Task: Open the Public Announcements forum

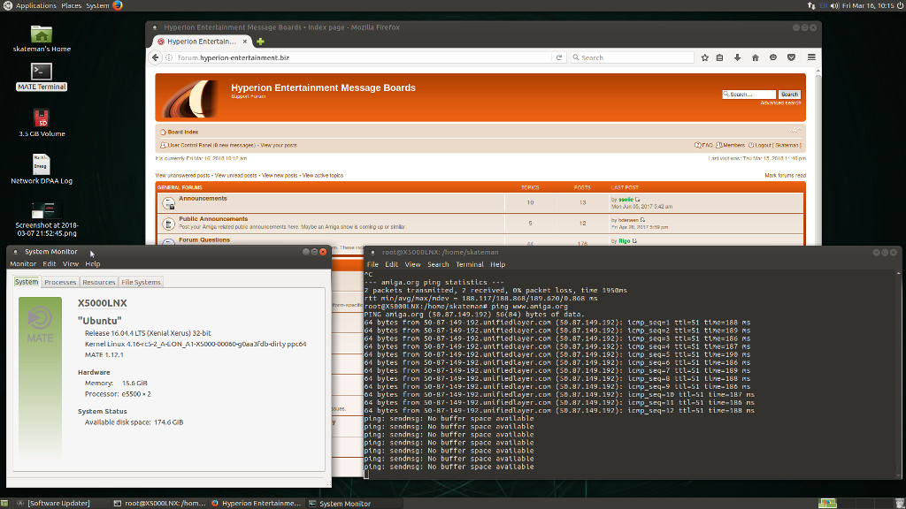Action: coord(213,219)
